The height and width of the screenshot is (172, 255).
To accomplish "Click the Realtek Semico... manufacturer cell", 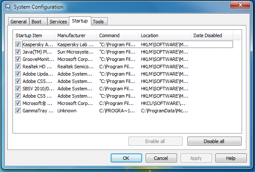I will click(x=75, y=67).
